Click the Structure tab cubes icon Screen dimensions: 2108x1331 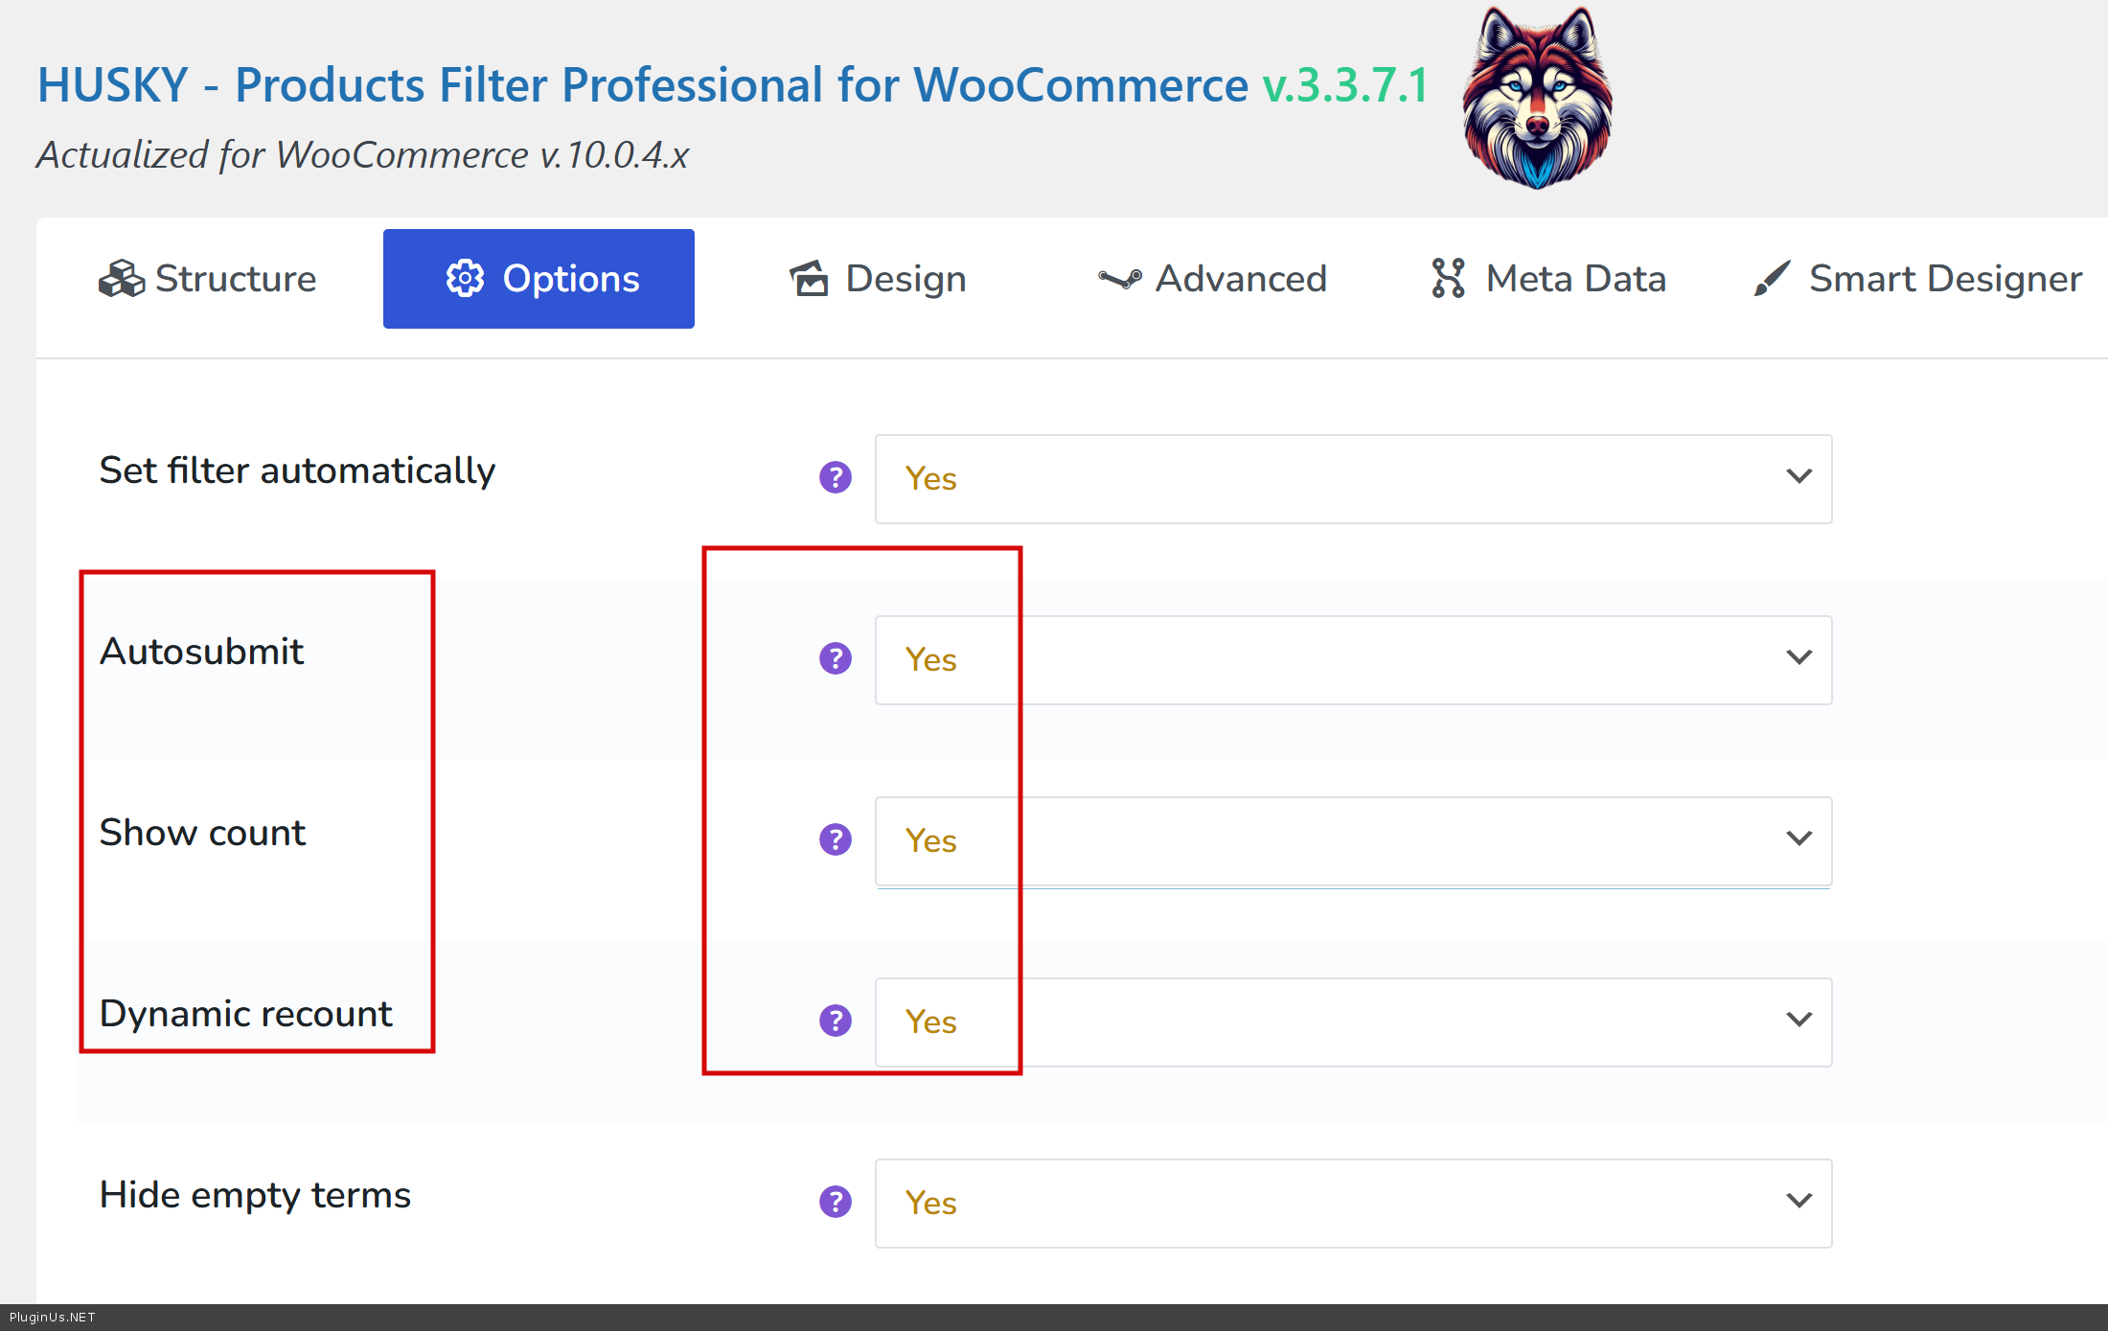(122, 279)
